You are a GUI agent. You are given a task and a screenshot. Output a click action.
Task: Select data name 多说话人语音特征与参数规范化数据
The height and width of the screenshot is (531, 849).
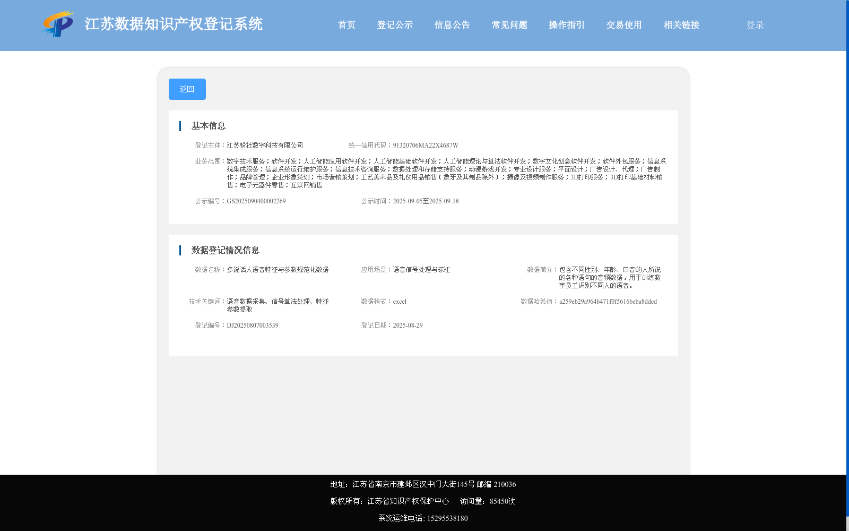coord(278,270)
